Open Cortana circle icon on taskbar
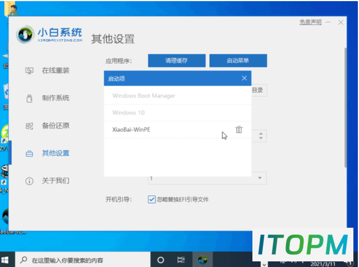359x267 pixels. tap(161, 260)
